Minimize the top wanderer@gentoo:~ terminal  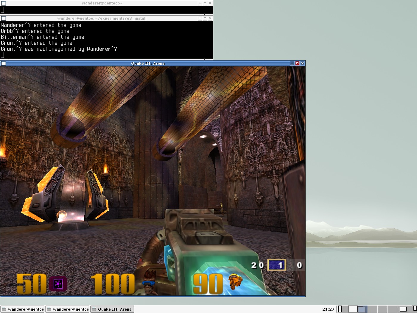coord(200,3)
